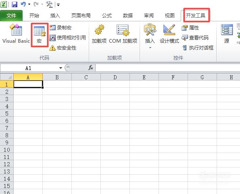Switch to the 公式 tab

tap(107, 16)
